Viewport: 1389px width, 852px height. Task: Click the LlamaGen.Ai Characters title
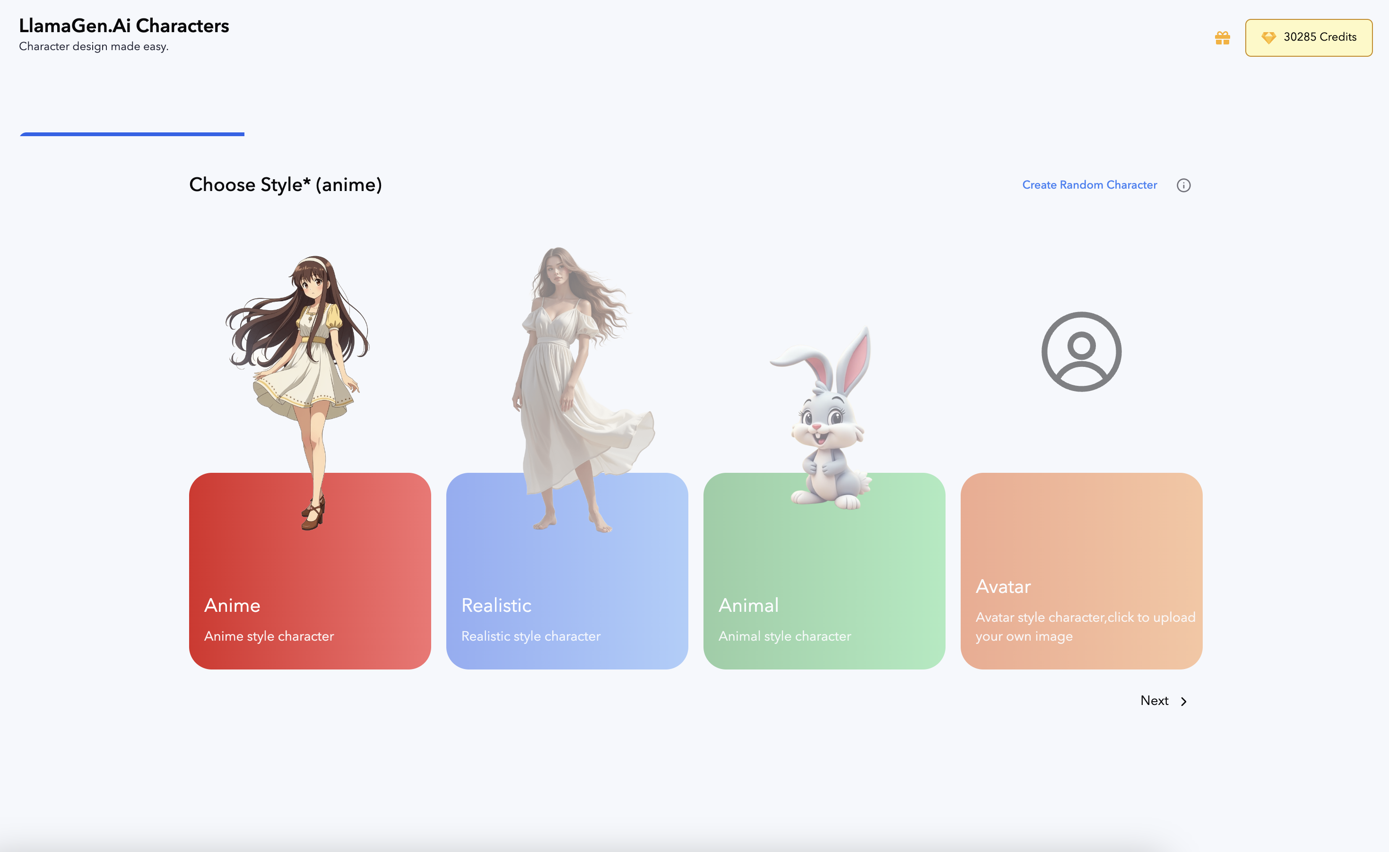[x=123, y=26]
